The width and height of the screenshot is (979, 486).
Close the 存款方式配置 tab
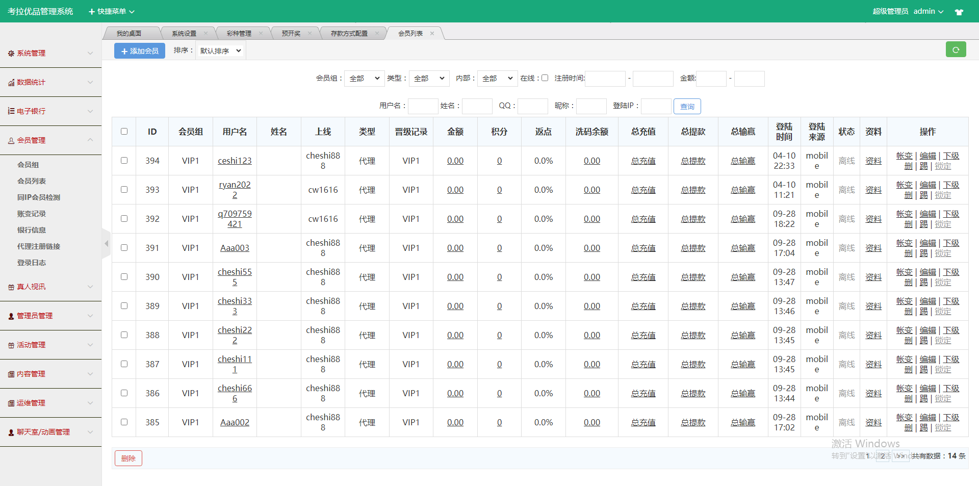pyautogui.click(x=377, y=34)
